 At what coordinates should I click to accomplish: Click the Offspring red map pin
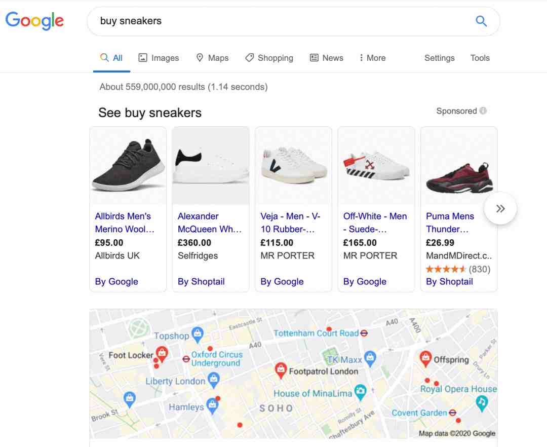coord(425,359)
